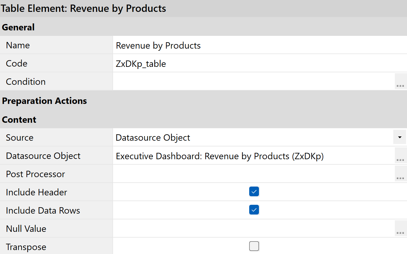Expand the Source dropdown arrow

tap(400, 137)
